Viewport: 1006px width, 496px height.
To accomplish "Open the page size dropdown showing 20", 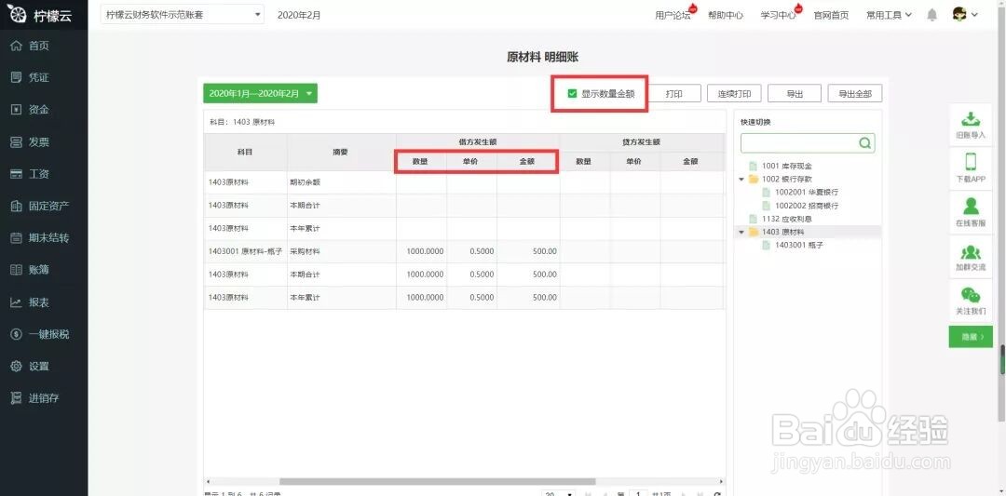I will coord(558,493).
